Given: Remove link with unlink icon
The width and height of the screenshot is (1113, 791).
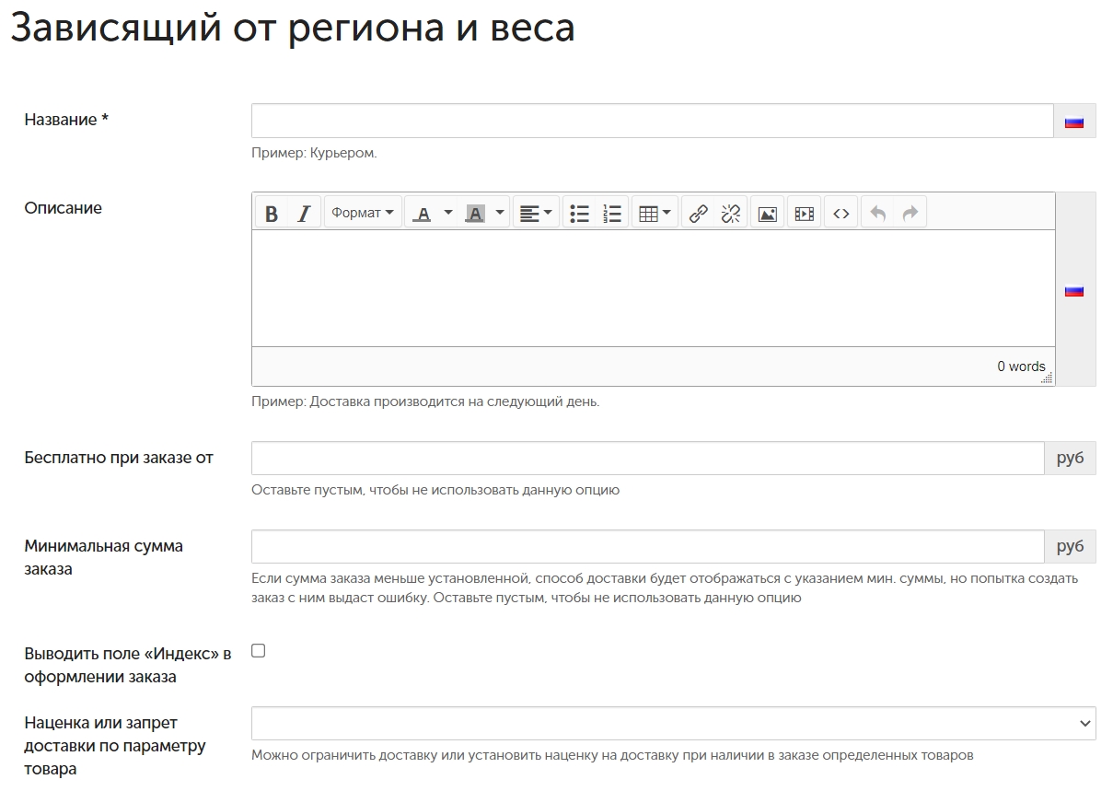Looking at the screenshot, I should point(731,213).
